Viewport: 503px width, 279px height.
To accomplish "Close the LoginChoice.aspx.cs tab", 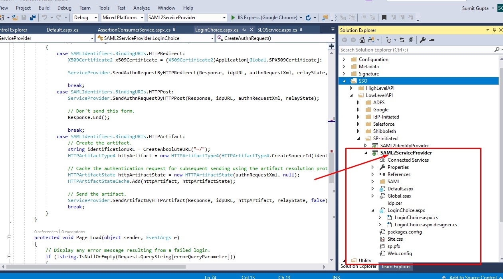I will [251, 30].
